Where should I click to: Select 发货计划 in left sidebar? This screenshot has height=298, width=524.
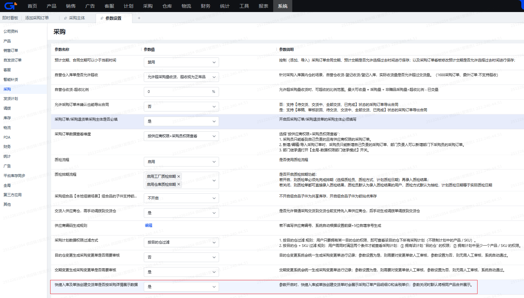click(11, 99)
